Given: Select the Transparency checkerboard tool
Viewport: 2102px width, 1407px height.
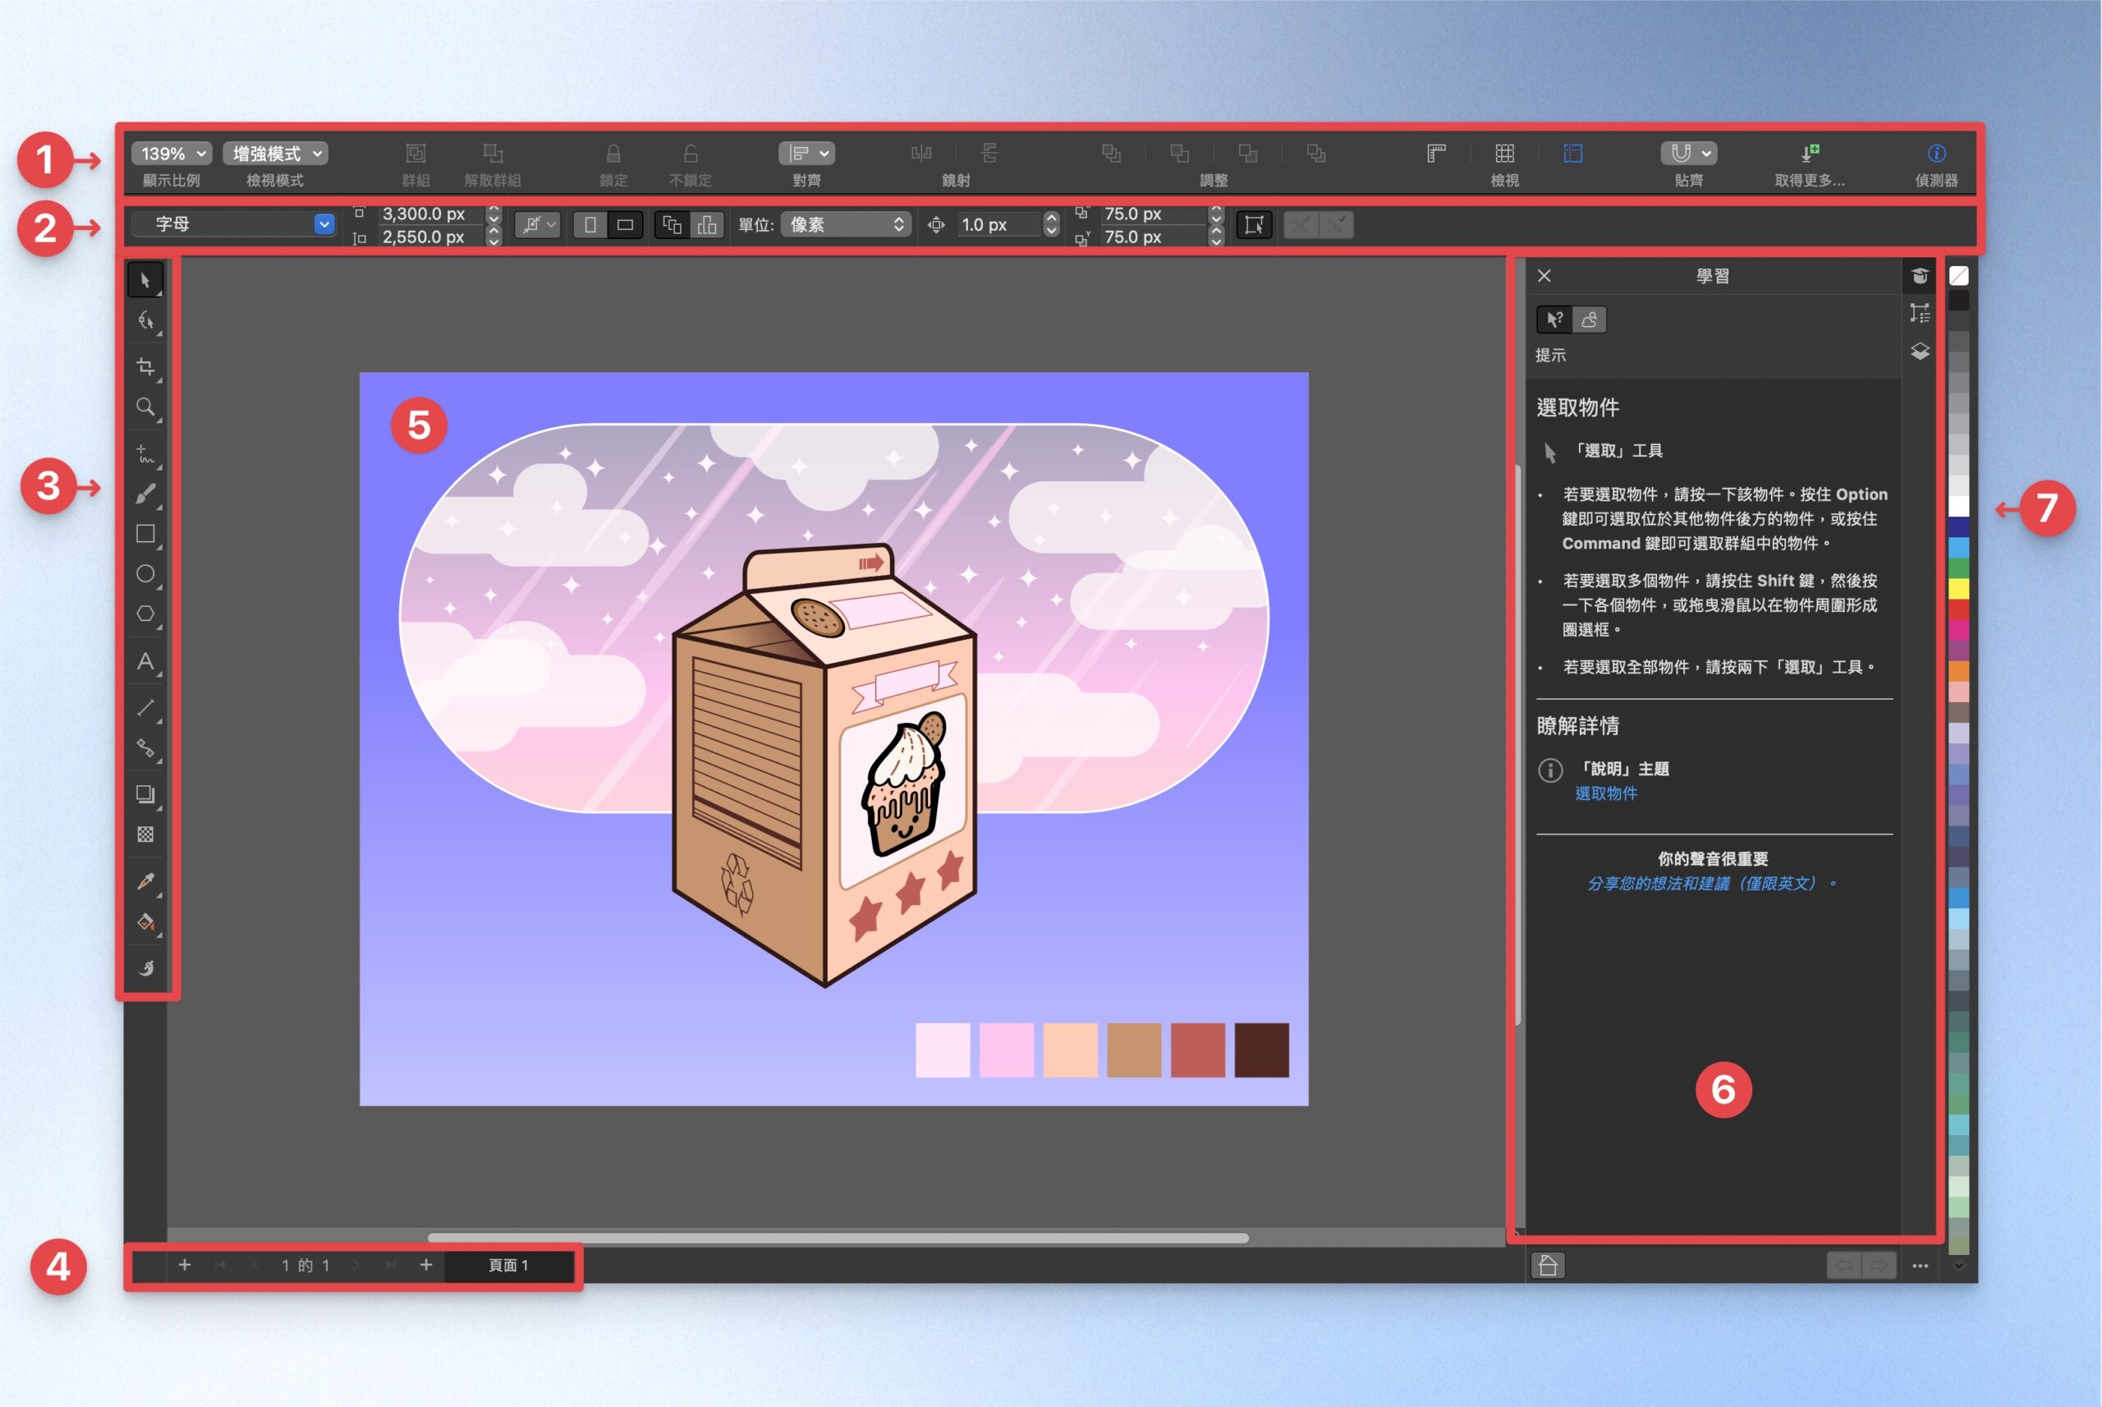Looking at the screenshot, I should pyautogui.click(x=145, y=835).
